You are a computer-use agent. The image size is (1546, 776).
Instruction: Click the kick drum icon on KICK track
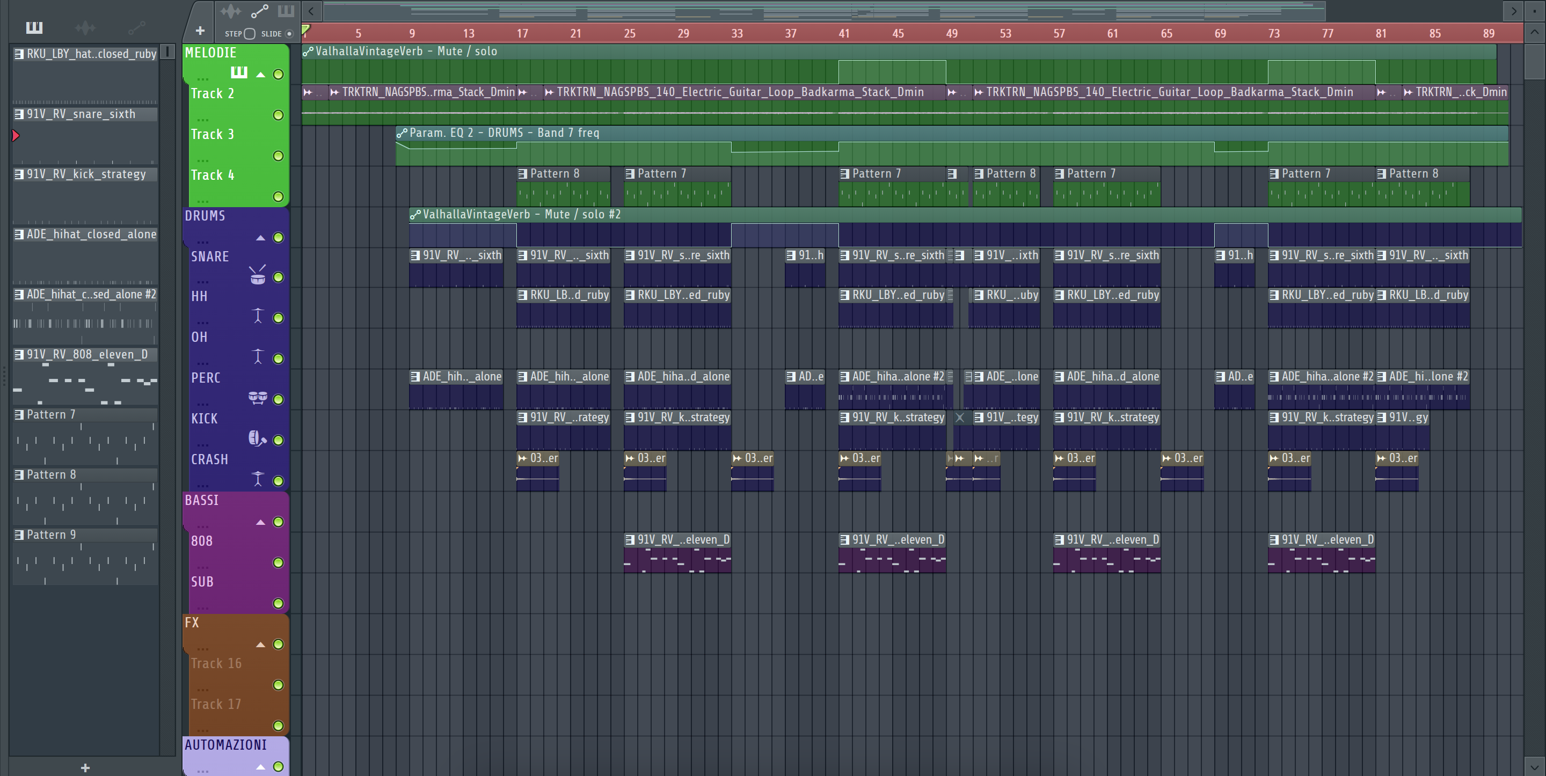(x=257, y=438)
